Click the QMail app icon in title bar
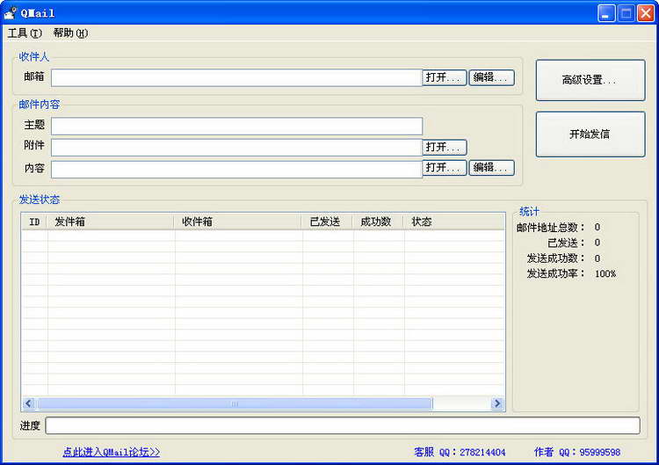 click(x=10, y=13)
